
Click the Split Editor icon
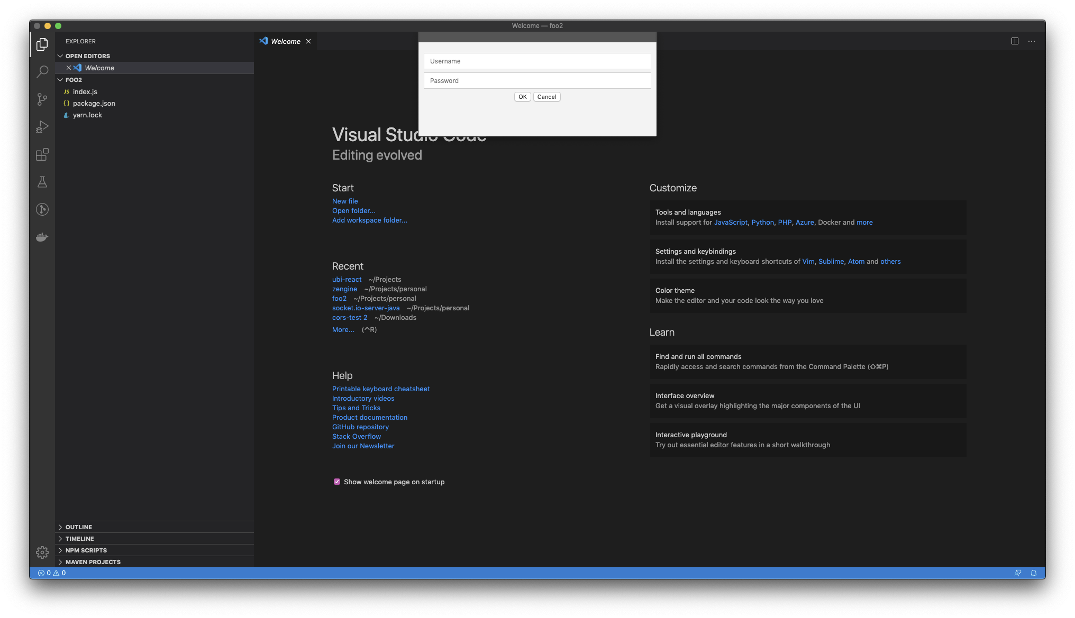click(x=1015, y=41)
